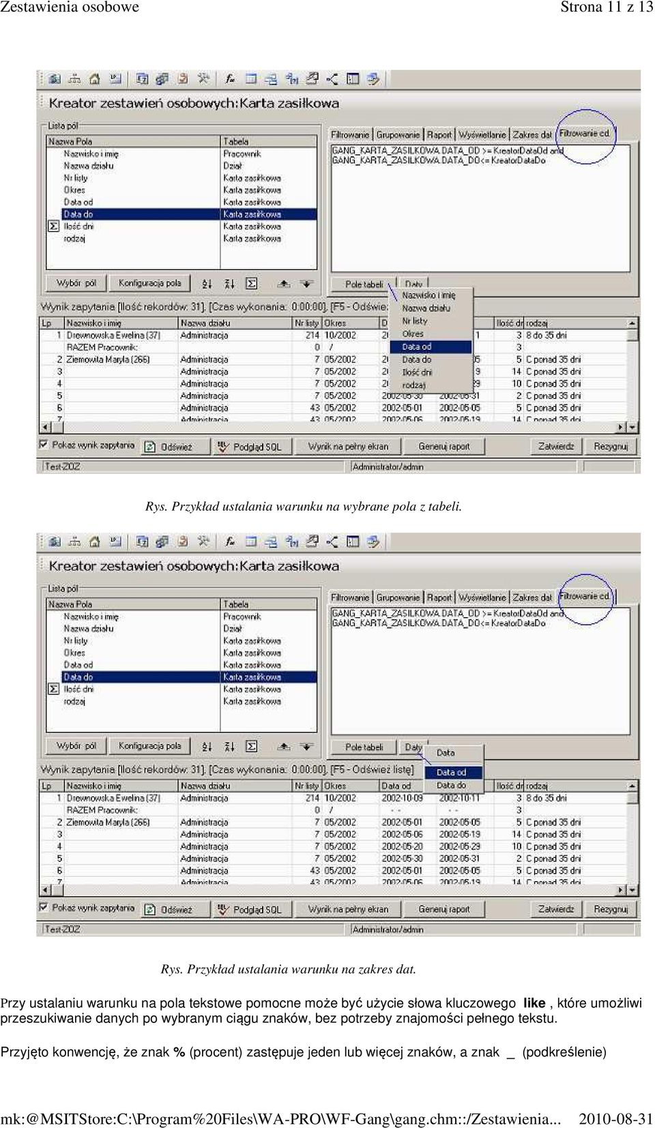Click sort ascending A-Z icon in lower screenshot

pos(207,746)
